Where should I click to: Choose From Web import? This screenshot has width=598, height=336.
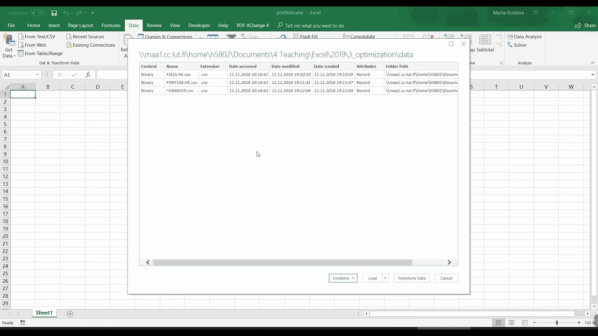click(32, 45)
